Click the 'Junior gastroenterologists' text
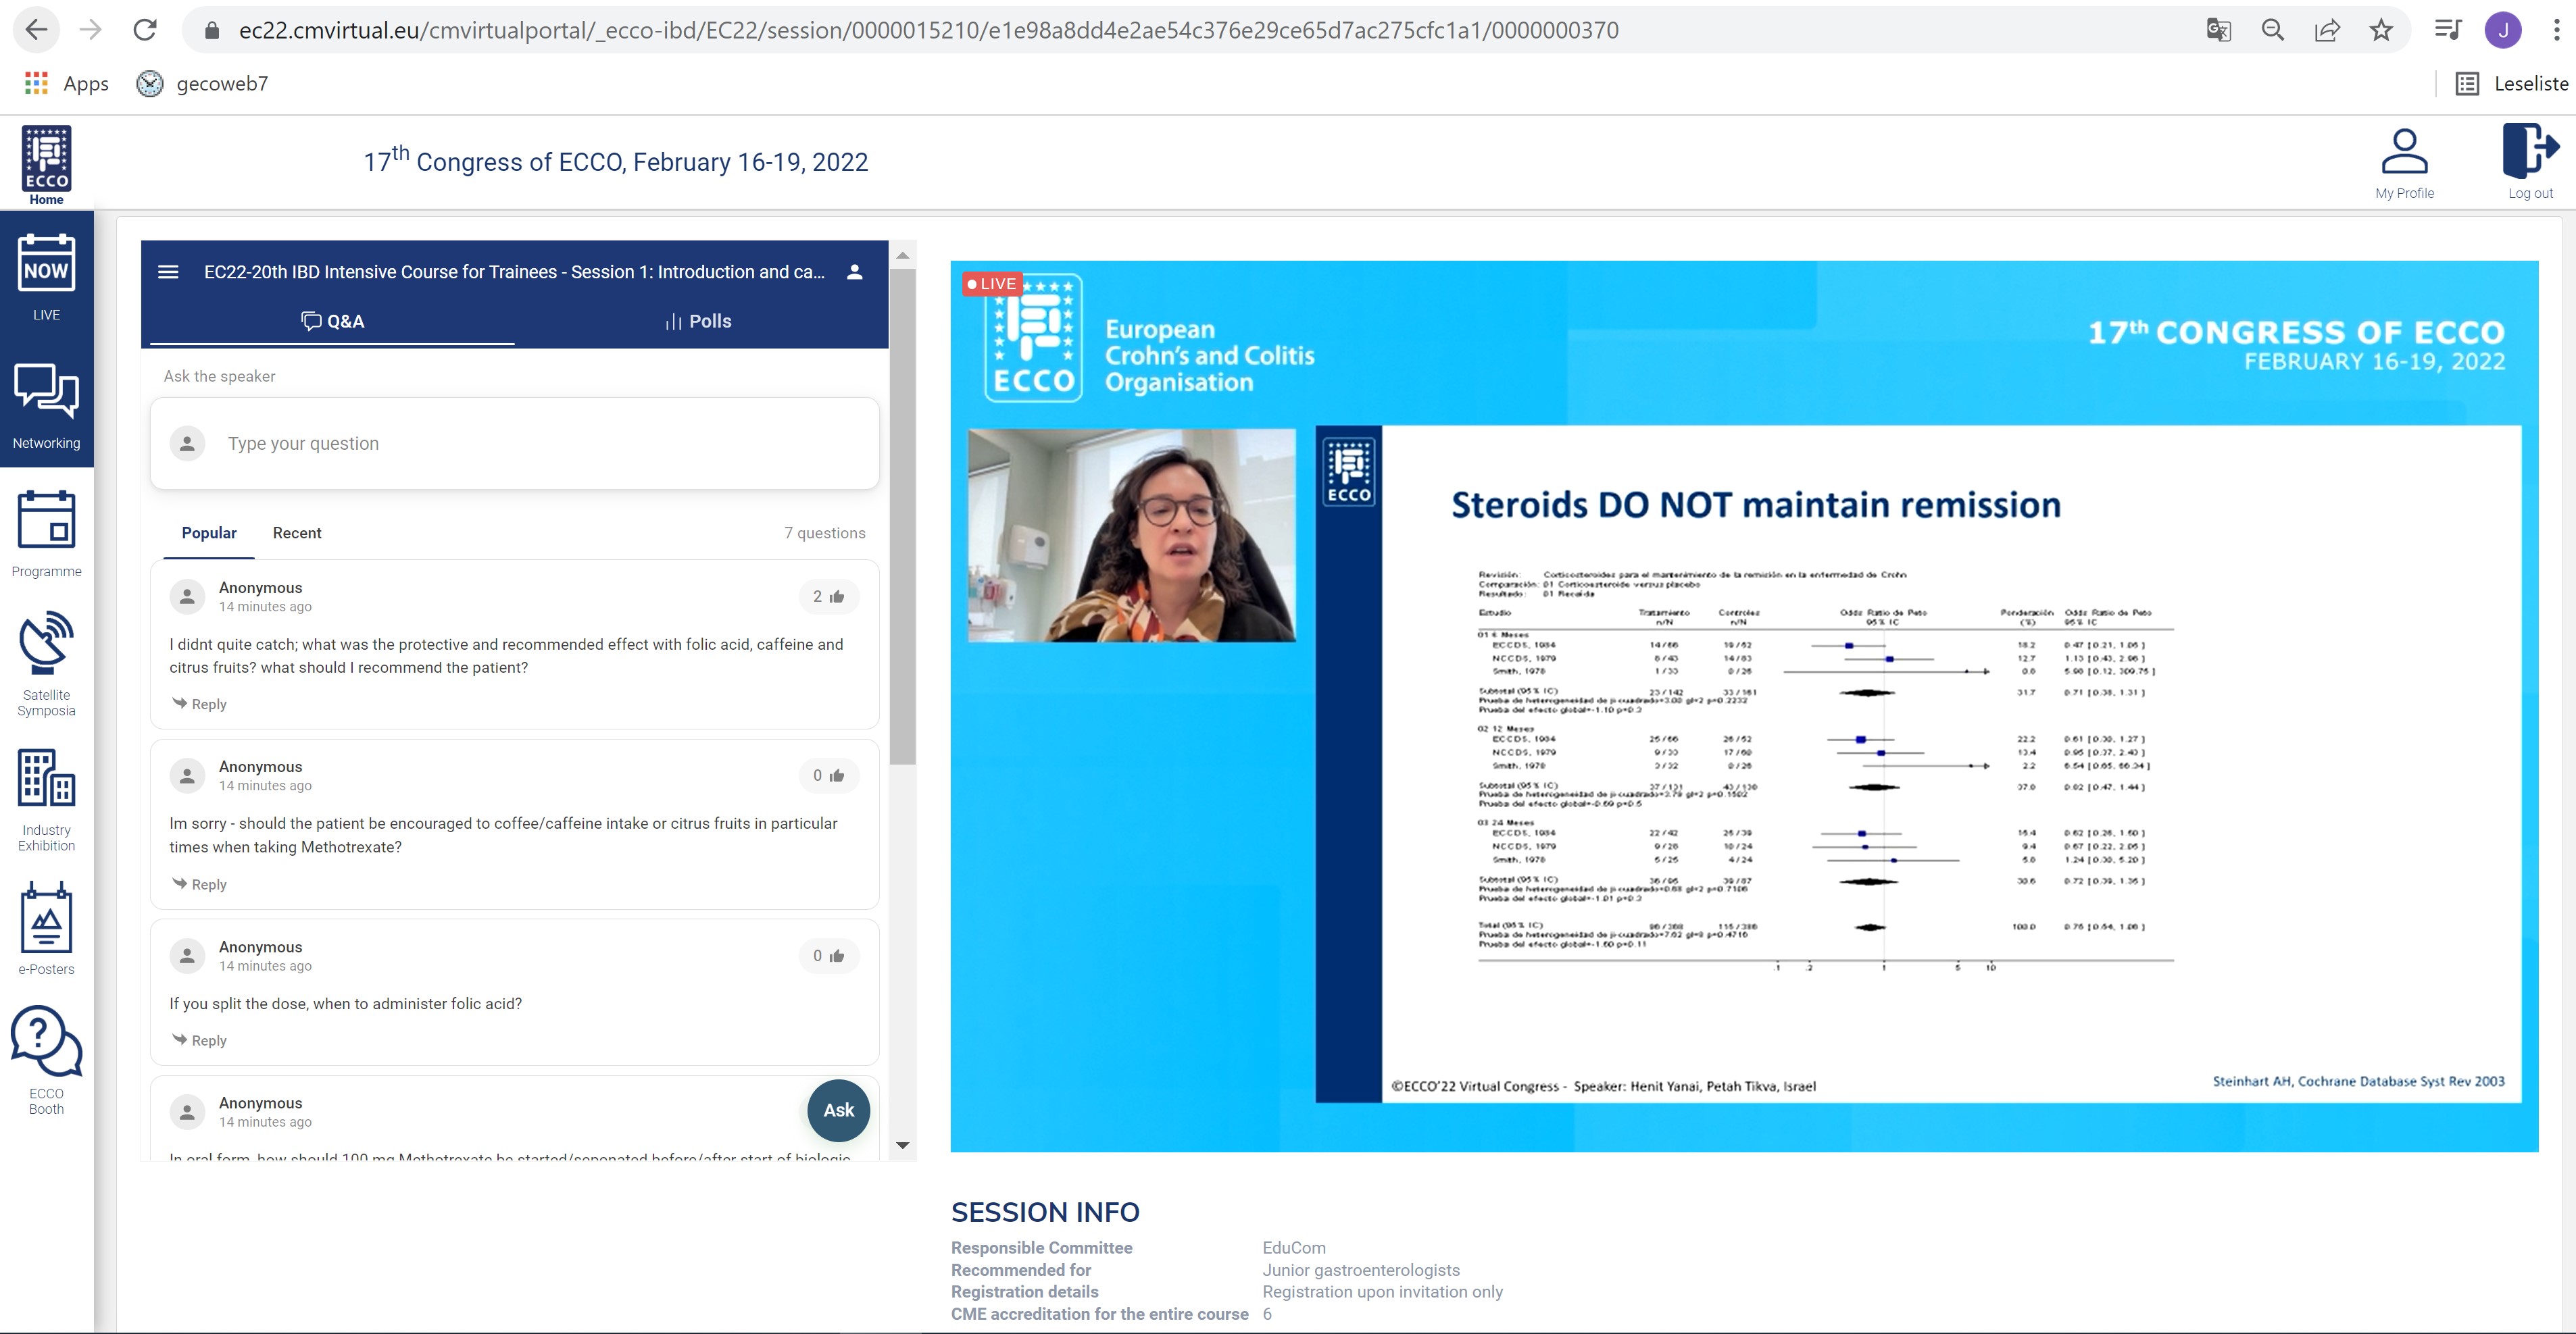Screen dimensions: 2576x1334 coord(1361,1270)
